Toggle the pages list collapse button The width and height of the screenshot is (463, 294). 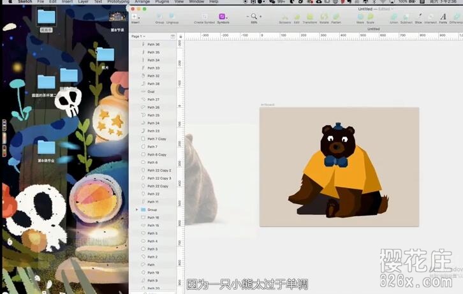(173, 36)
